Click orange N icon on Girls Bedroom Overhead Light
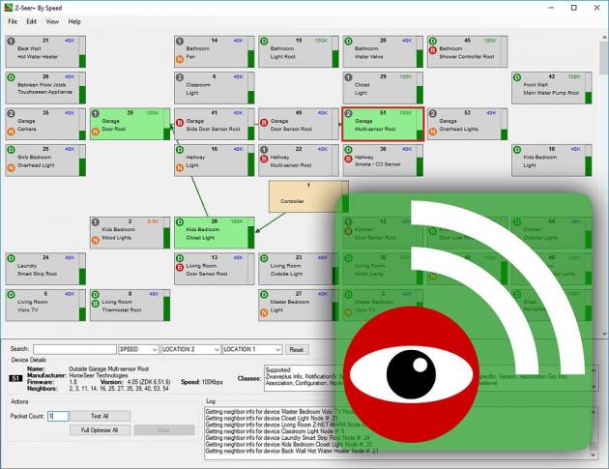609x469 pixels. [11, 168]
